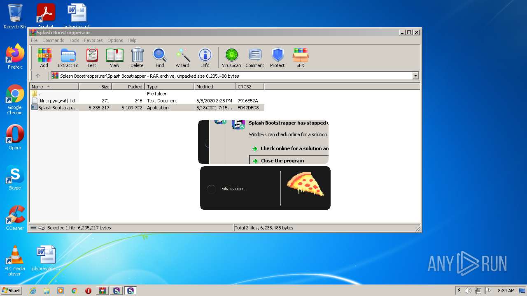This screenshot has height=296, width=527.
Task: Open CCleaner desktop shortcut
Action: point(15,218)
